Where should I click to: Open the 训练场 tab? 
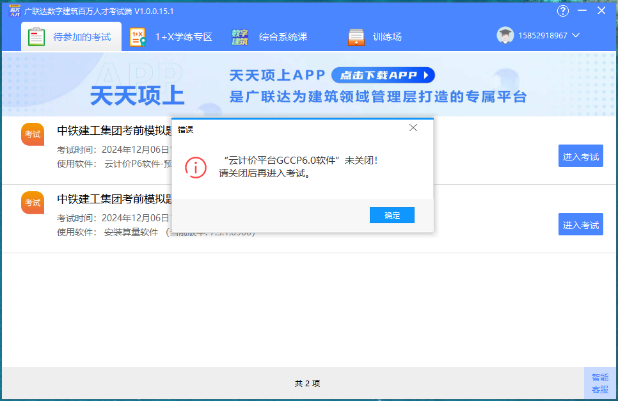375,37
